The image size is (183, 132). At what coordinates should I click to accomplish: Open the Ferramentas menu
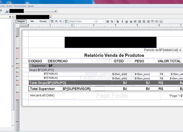(x=20, y=6)
